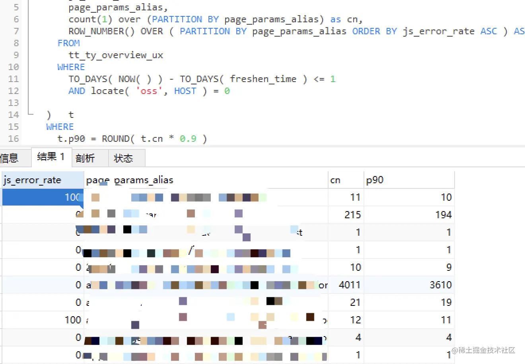Image resolution: width=525 pixels, height=364 pixels.
Task: Click the js_error_rate column header
Action: click(x=43, y=180)
